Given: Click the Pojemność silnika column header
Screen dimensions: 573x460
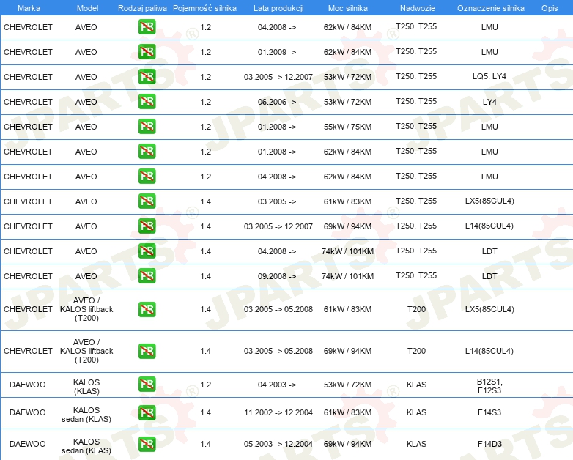Looking at the screenshot, I should [204, 8].
